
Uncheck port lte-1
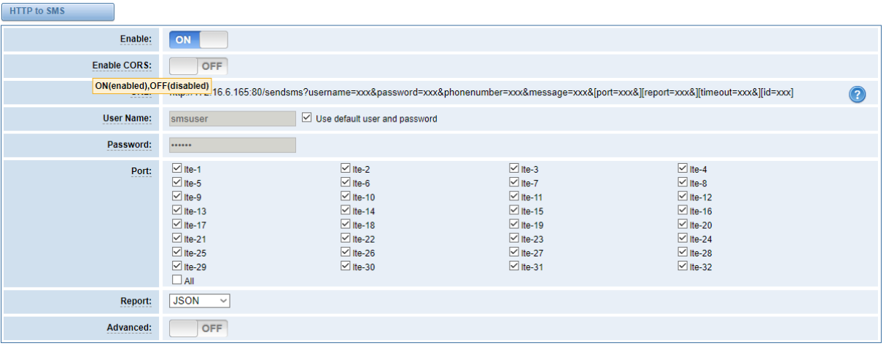pyautogui.click(x=177, y=168)
